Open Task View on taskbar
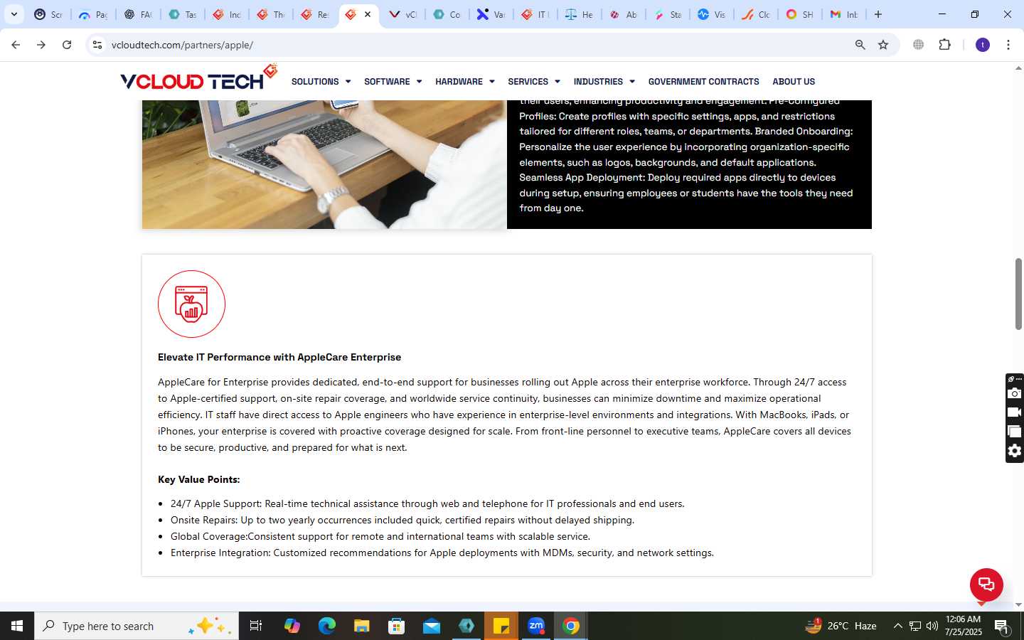 coord(256,626)
